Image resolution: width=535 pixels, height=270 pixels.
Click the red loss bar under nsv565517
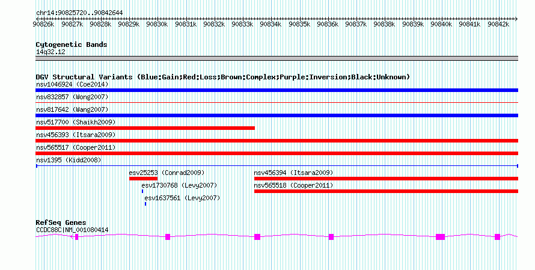coord(277,153)
